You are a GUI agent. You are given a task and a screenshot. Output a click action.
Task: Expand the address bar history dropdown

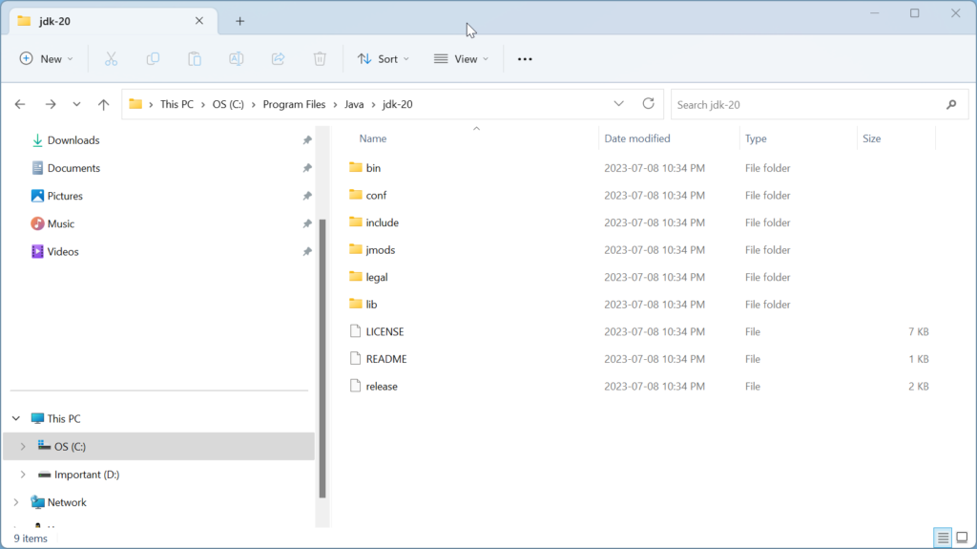(x=618, y=103)
